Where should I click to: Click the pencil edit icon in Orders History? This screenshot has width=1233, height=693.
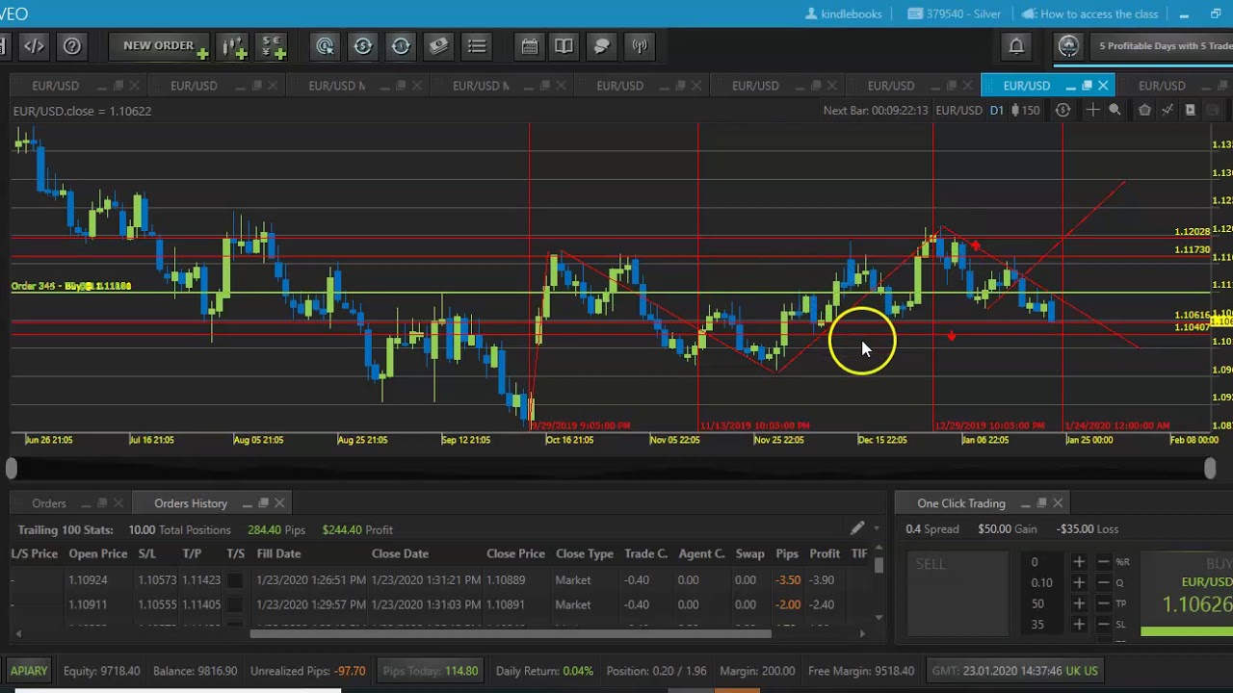tap(856, 528)
